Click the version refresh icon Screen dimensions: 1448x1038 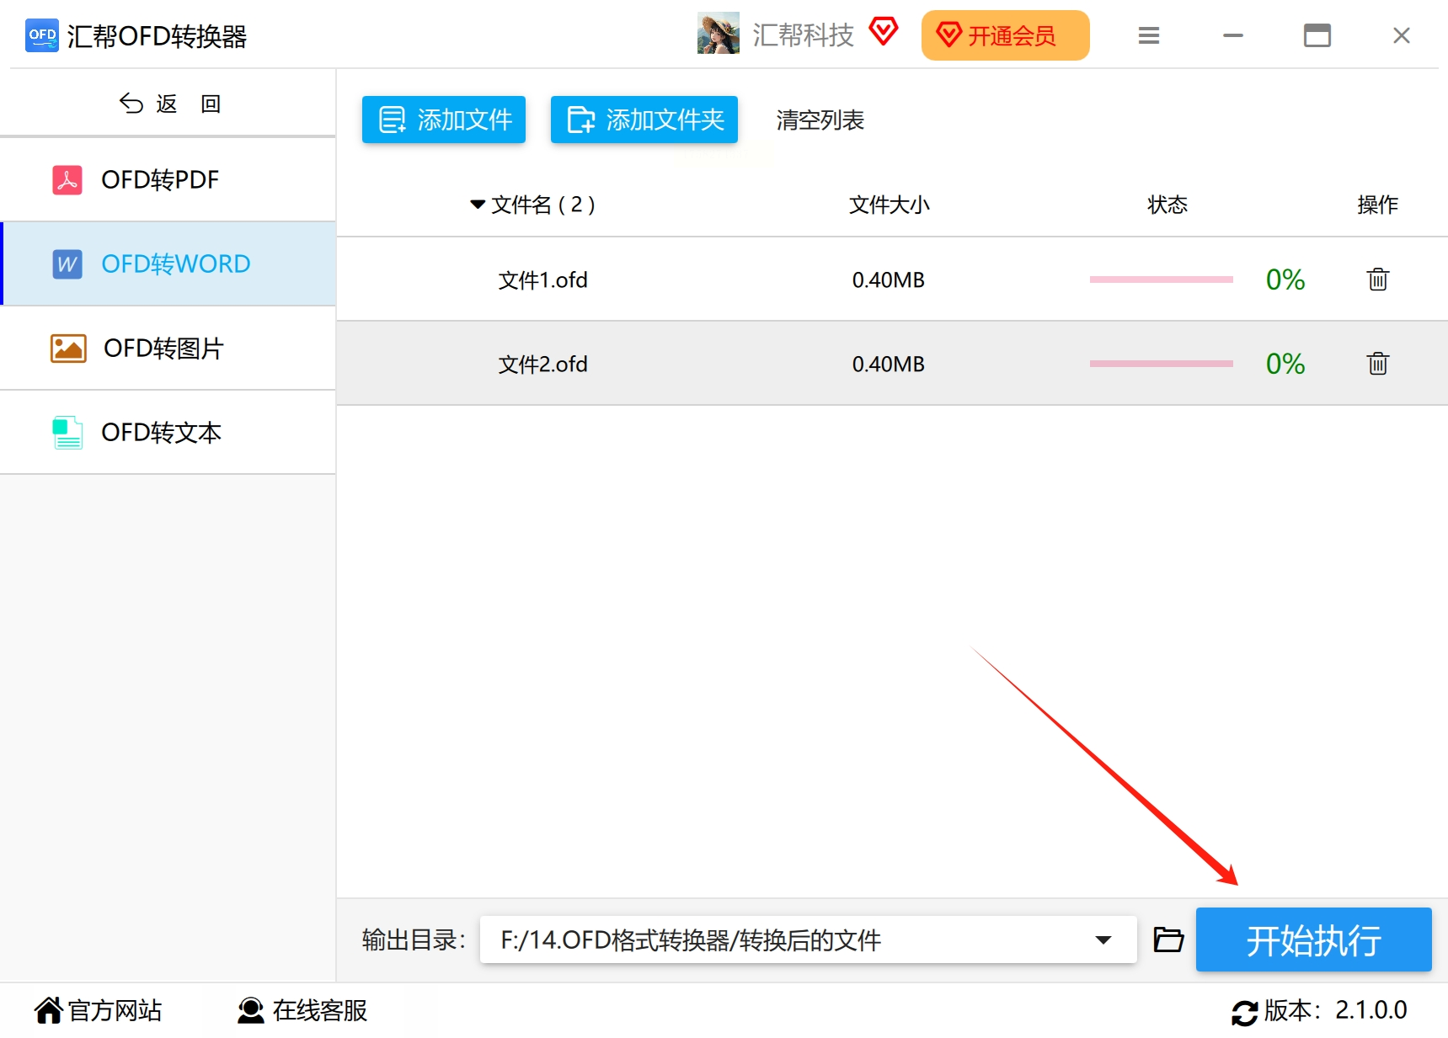(1244, 1012)
